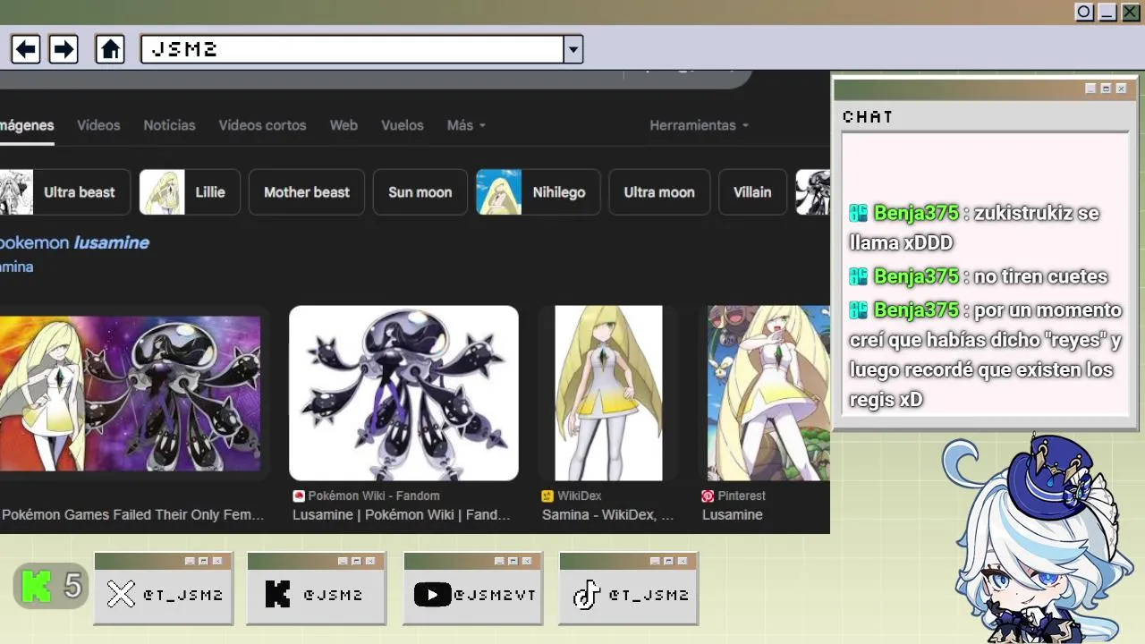The width and height of the screenshot is (1145, 644).
Task: Expand the Más dropdown menu
Action: click(466, 125)
